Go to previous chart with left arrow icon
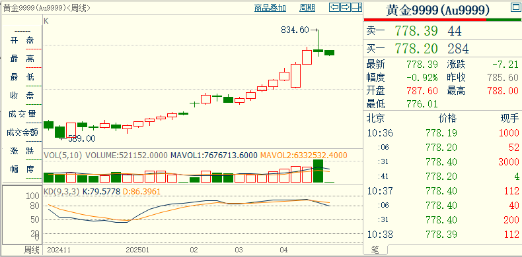This screenshot has height=257, width=522. point(334,7)
